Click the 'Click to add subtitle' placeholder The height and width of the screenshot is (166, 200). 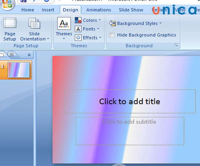pyautogui.click(x=130, y=131)
